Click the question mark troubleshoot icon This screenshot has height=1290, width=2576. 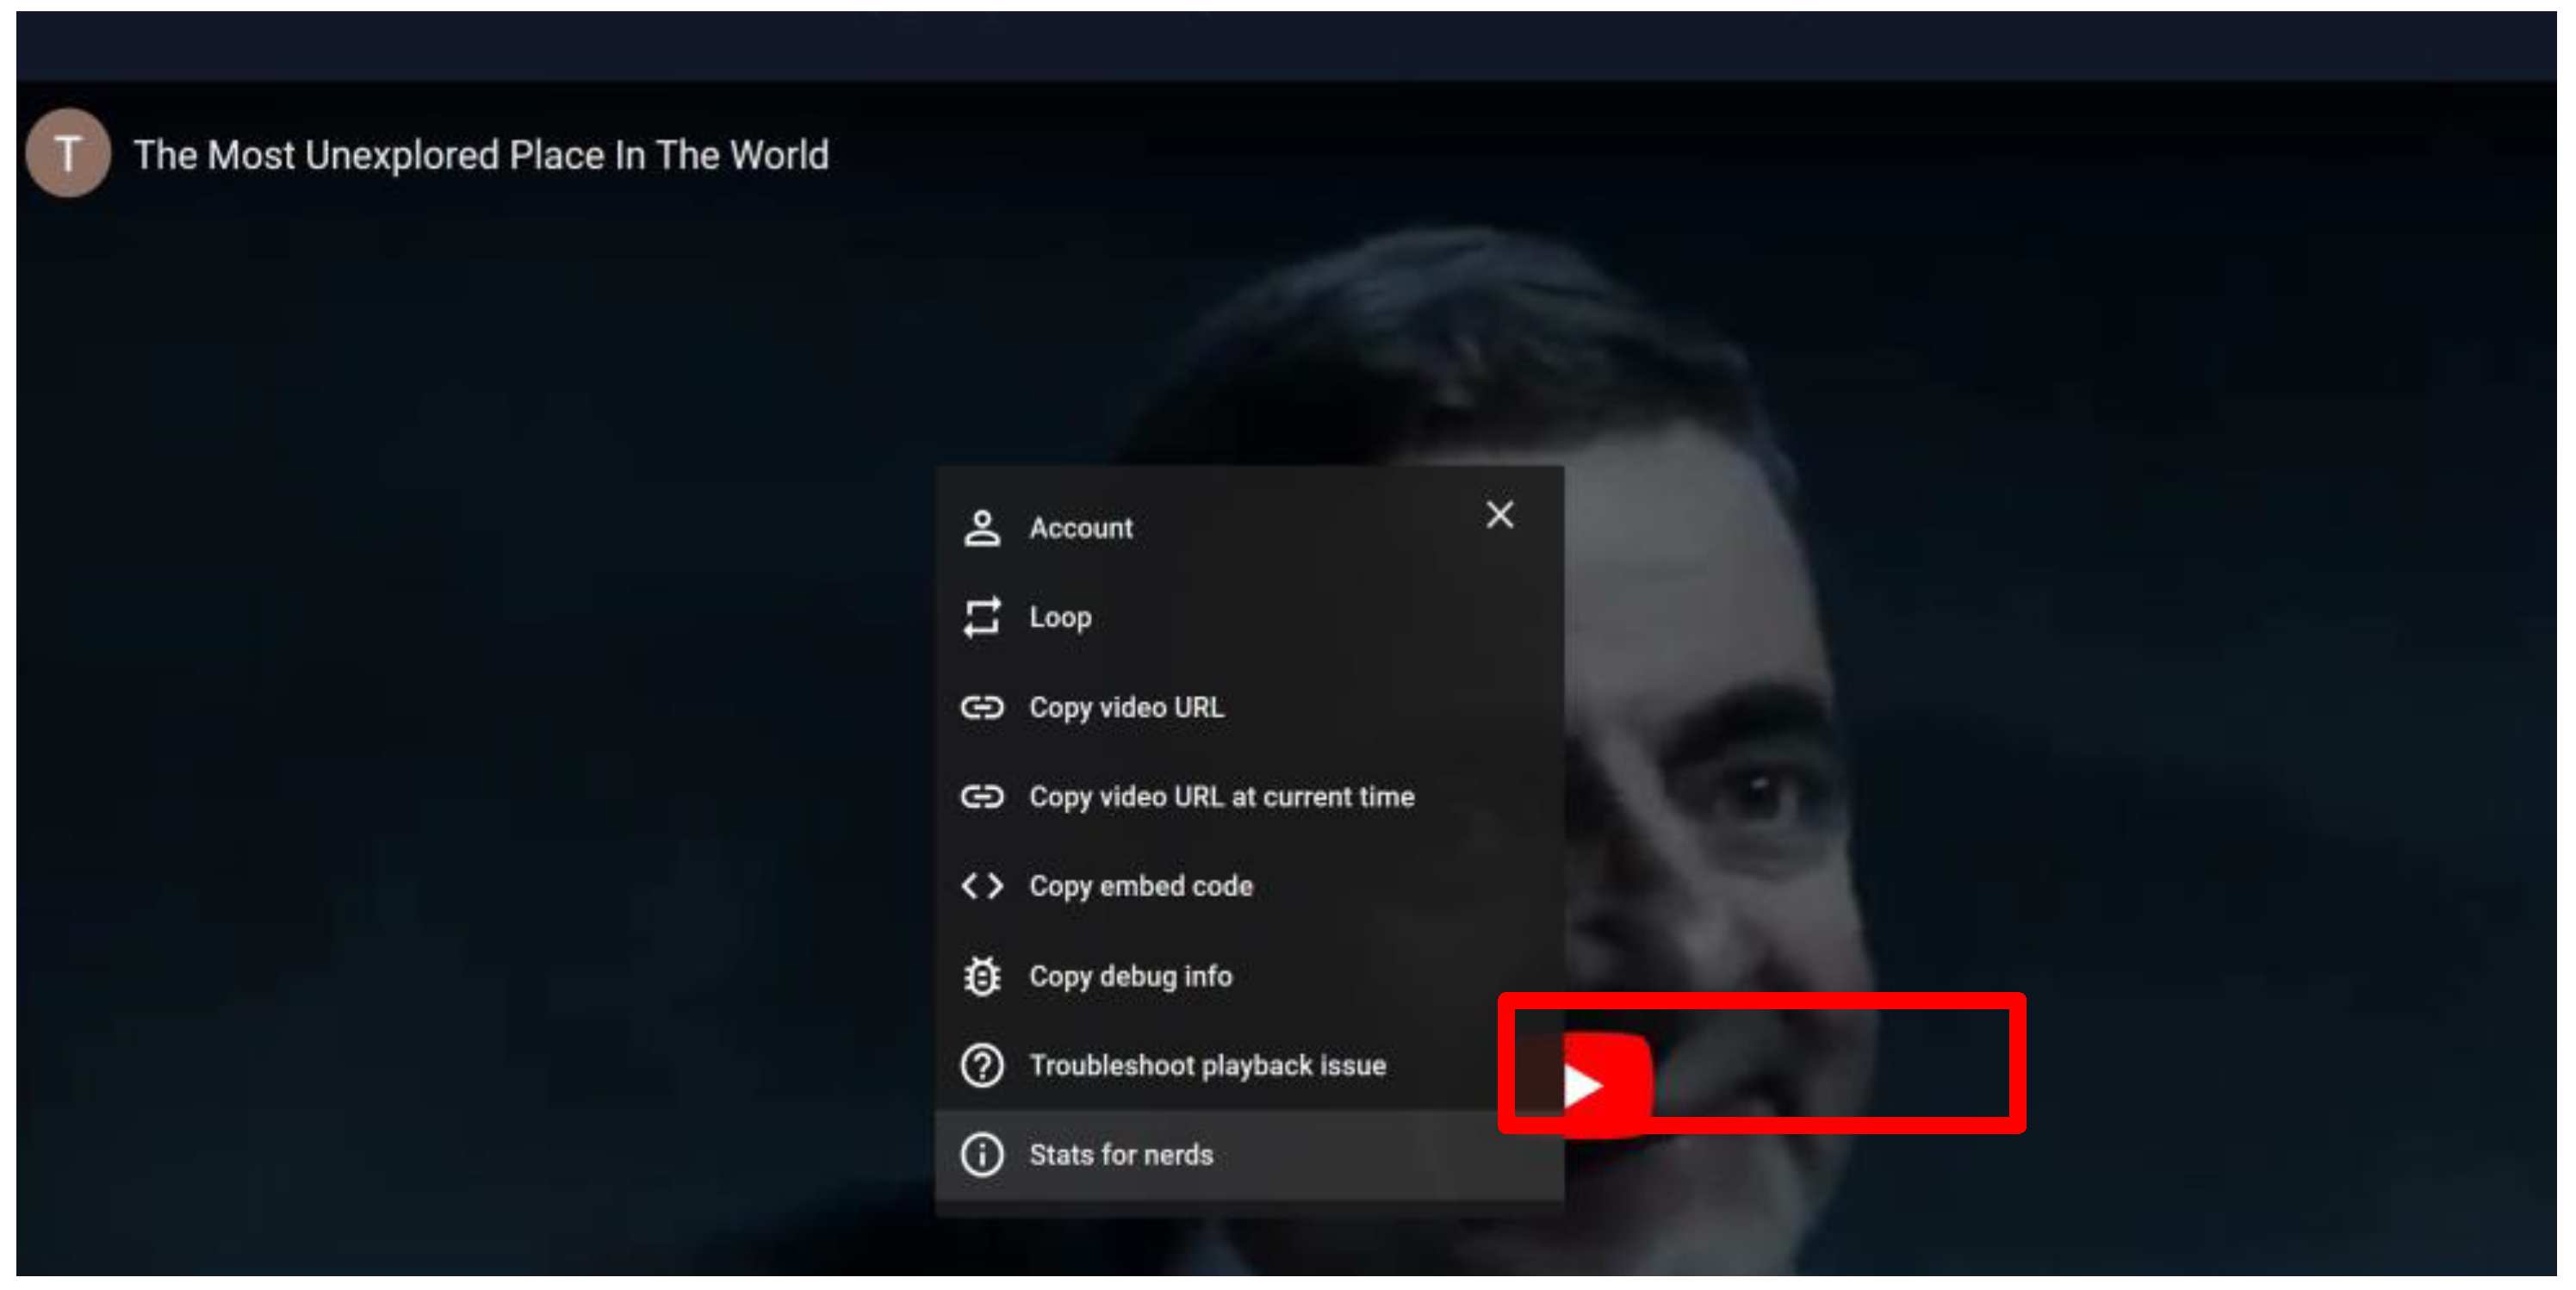tap(981, 1065)
